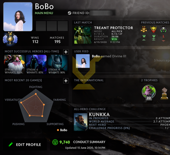Image resolution: width=170 pixels, height=155 pixels.
Task: Expand Most Successful Heroes with plus button
Action: coord(66,52)
